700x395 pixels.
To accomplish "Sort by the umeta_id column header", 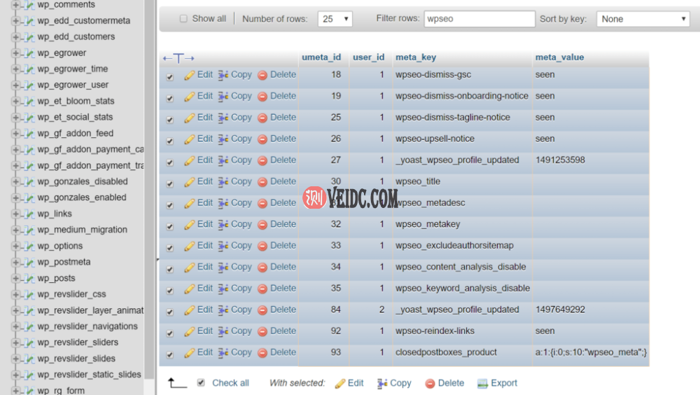I will 321,57.
